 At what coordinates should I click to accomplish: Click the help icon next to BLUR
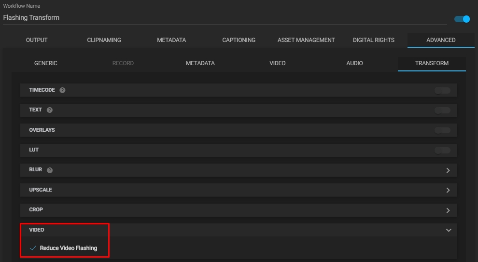point(50,170)
